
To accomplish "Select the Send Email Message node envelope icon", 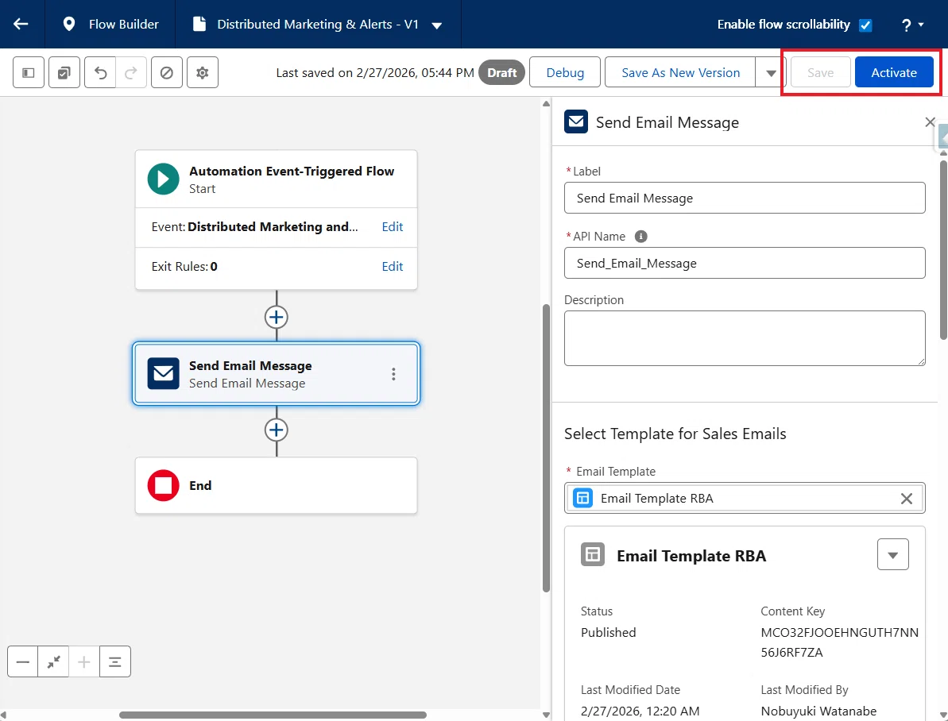I will [163, 373].
